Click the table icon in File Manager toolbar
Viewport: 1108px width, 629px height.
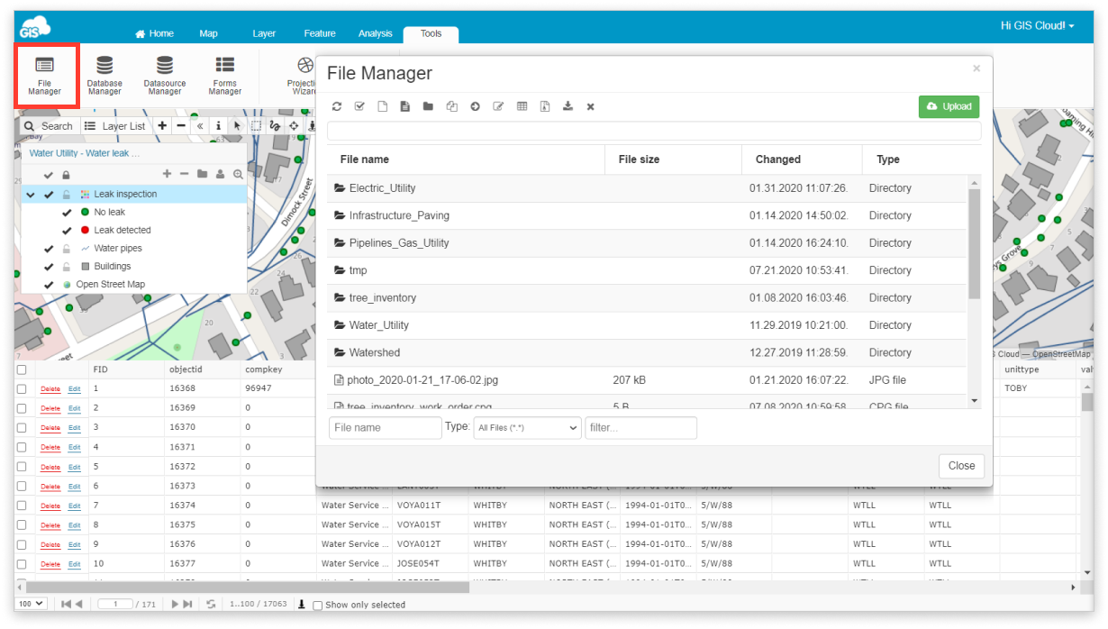point(522,106)
